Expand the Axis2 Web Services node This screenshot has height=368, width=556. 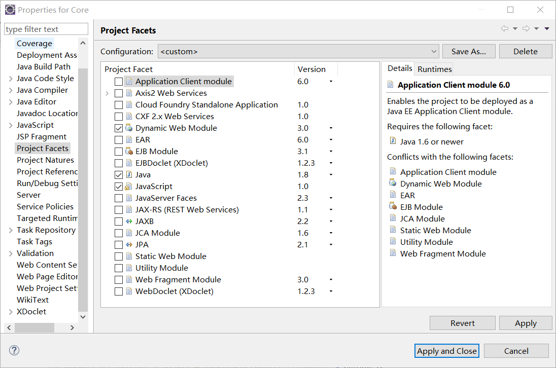coord(107,93)
